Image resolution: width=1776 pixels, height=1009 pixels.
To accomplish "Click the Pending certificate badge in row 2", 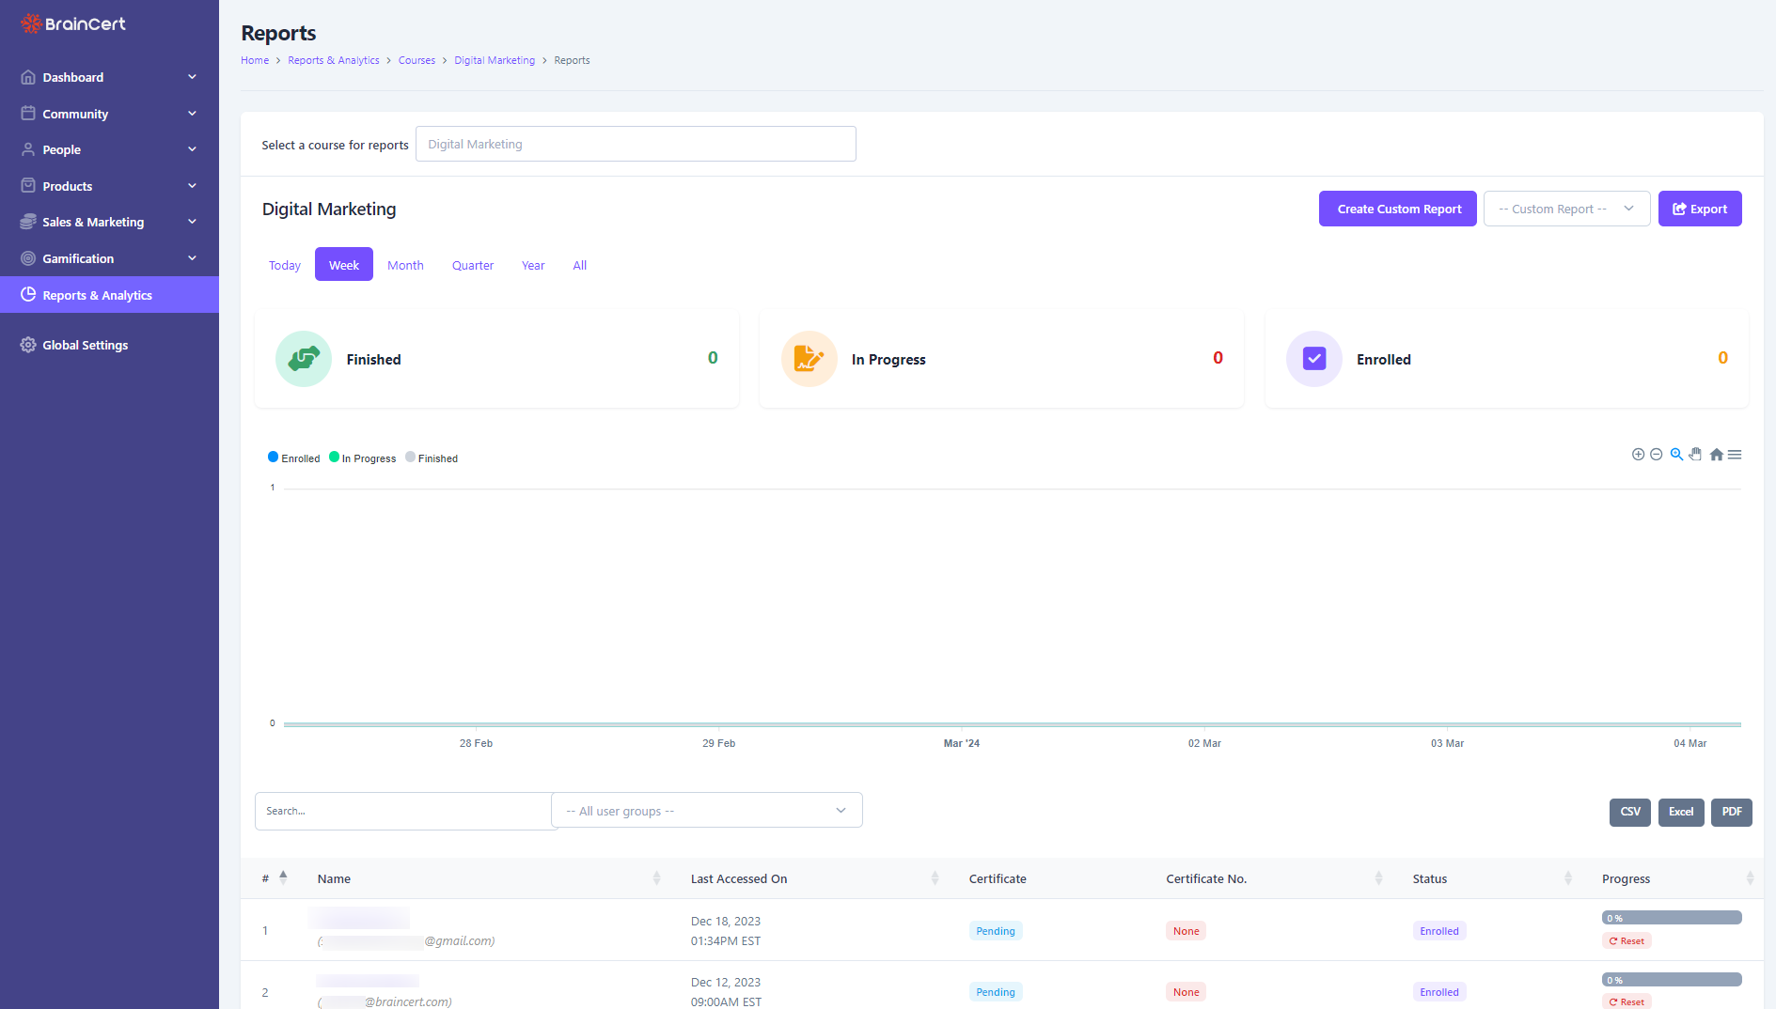I will tap(996, 992).
